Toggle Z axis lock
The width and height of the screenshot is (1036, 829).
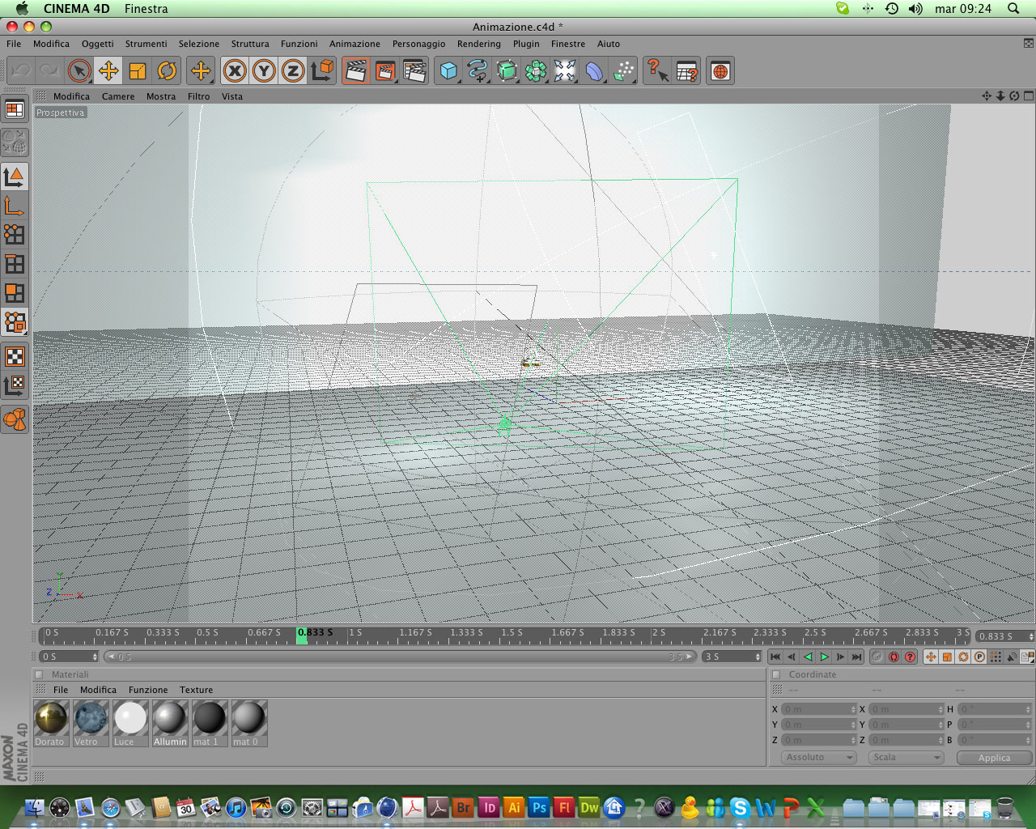(x=293, y=71)
